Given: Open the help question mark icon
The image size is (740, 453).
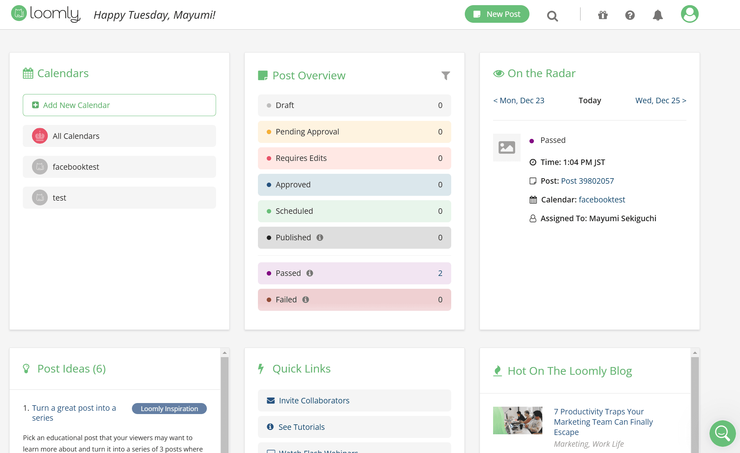Looking at the screenshot, I should 630,15.
